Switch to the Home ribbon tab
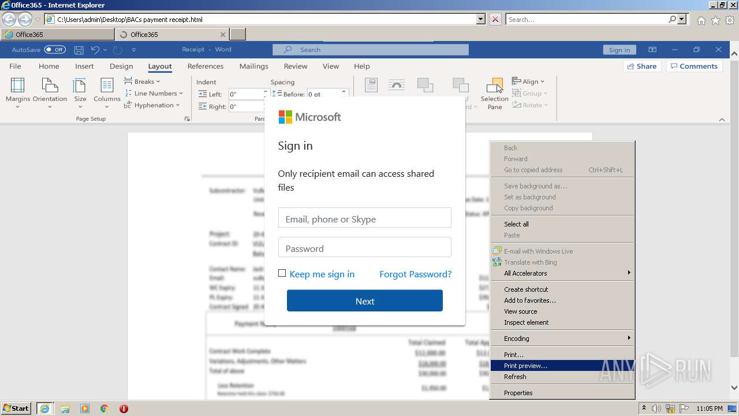 pyautogui.click(x=49, y=66)
